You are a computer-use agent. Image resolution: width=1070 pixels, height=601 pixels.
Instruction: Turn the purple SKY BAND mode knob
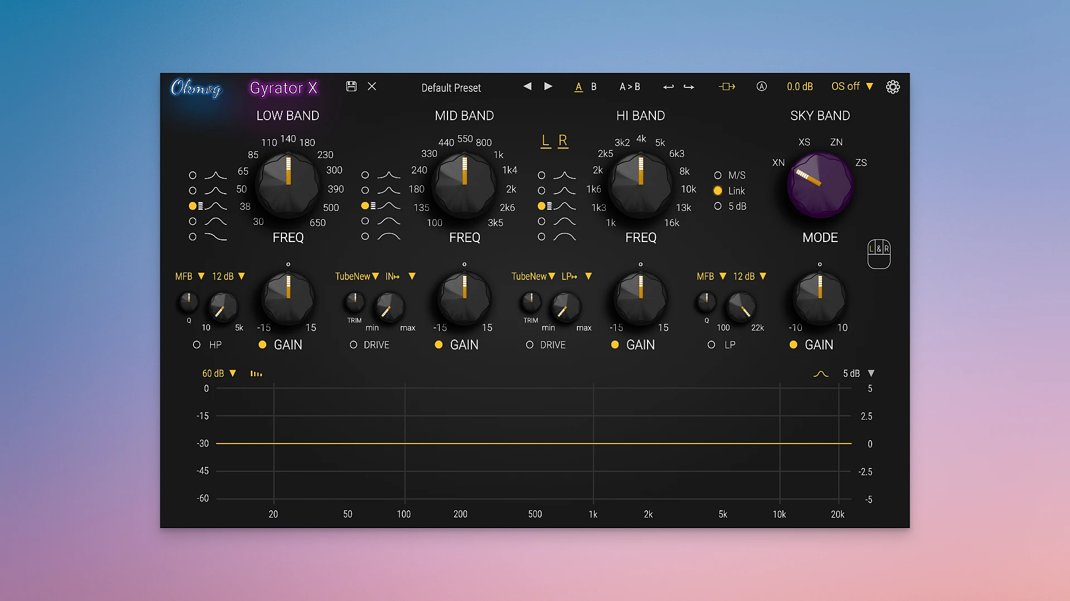[820, 185]
